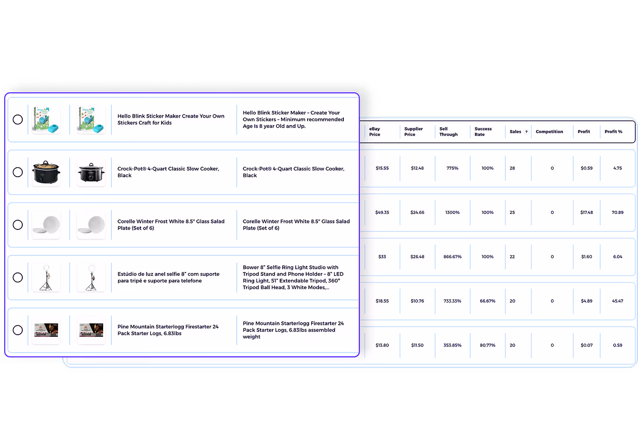Open the second Corelle plates thumbnail
The image size is (638, 445).
pyautogui.click(x=91, y=225)
